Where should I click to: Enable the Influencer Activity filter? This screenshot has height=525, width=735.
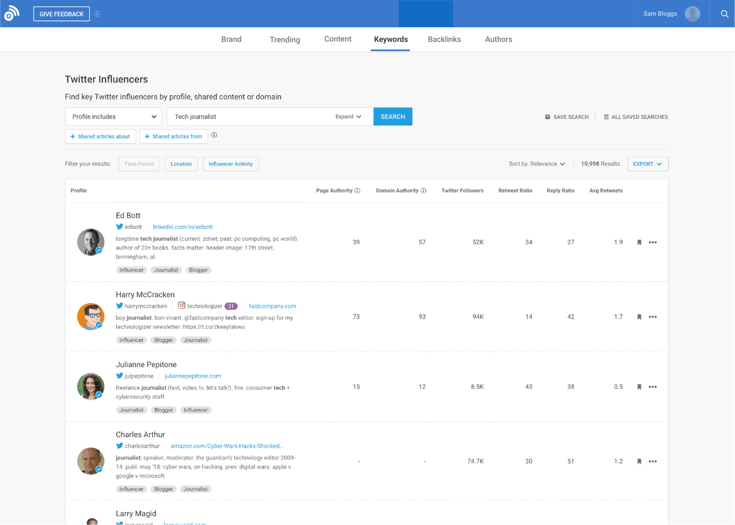(231, 163)
